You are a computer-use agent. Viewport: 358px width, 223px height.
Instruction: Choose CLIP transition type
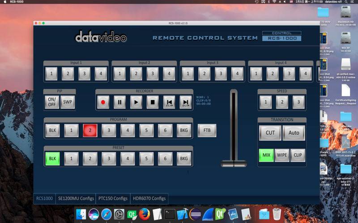pyautogui.click(x=298, y=155)
